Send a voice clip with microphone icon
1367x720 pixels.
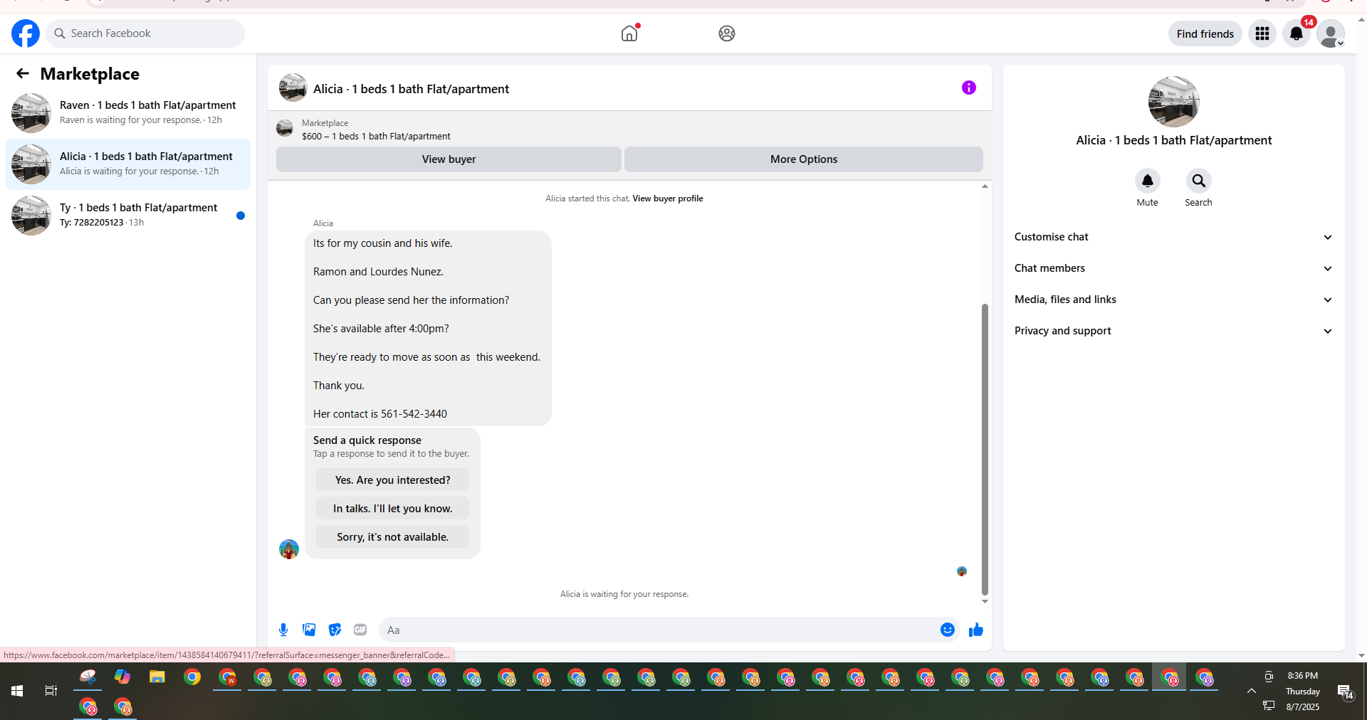click(283, 630)
